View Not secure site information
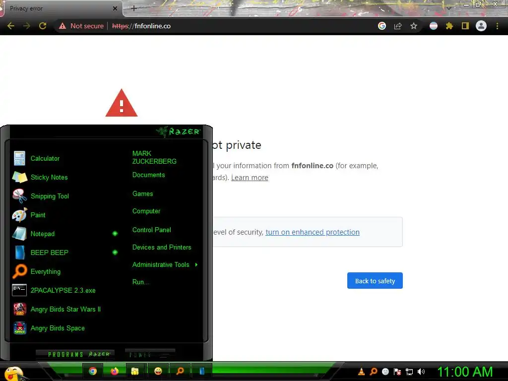The image size is (508, 381). pyautogui.click(x=81, y=26)
